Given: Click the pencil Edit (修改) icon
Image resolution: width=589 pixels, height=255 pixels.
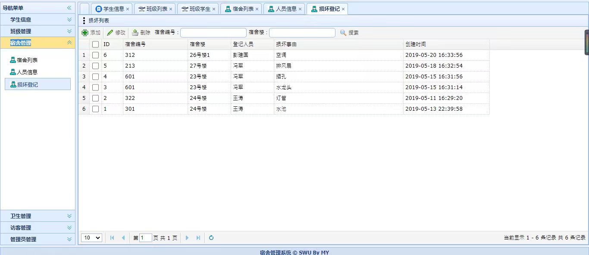Looking at the screenshot, I should 110,33.
